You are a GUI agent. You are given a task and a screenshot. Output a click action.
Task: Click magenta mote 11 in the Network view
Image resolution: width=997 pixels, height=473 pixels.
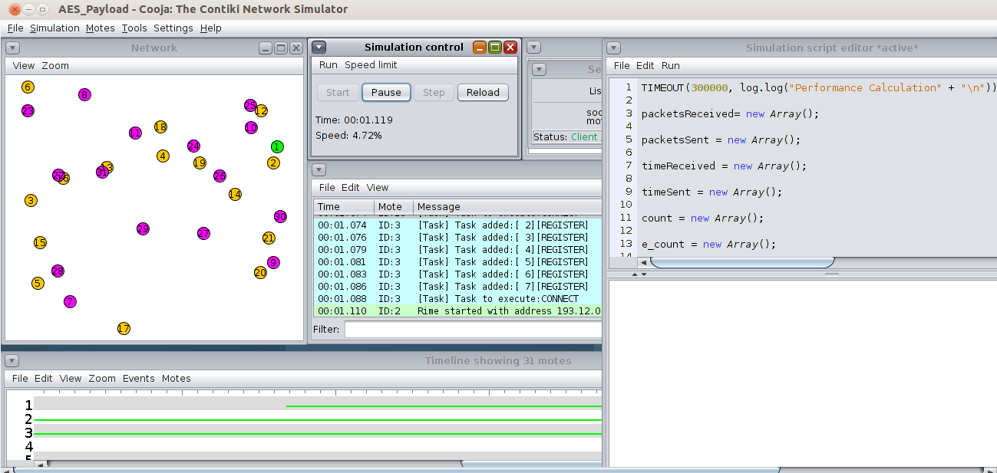pos(135,133)
